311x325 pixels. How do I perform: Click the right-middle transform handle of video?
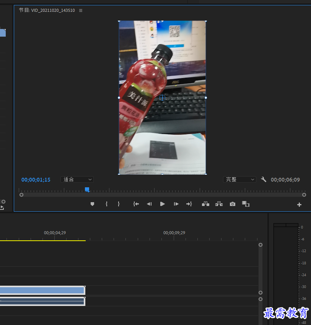point(206,98)
